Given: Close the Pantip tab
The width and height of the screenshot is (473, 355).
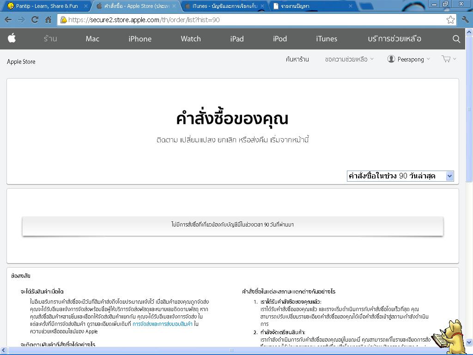Looking at the screenshot, I should coord(85,6).
